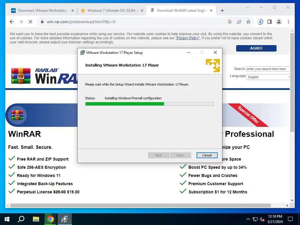Switch to Windows 7 Ultimate ISO tab
This screenshot has height=225, width=300.
point(112,11)
